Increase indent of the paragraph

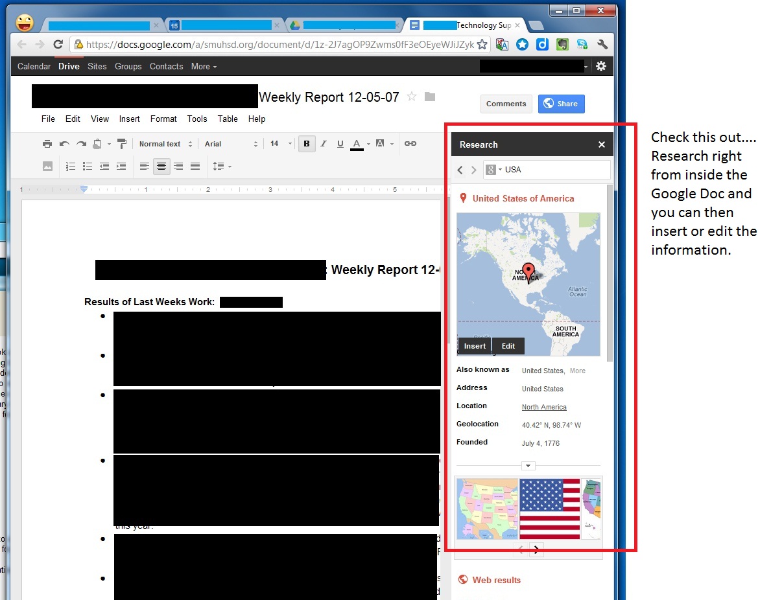coord(121,167)
